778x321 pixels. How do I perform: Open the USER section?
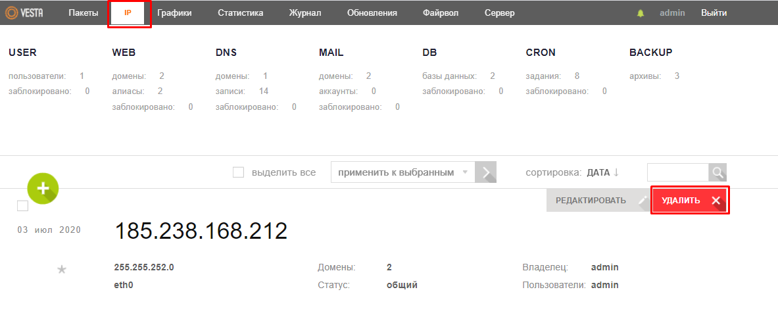[x=23, y=53]
